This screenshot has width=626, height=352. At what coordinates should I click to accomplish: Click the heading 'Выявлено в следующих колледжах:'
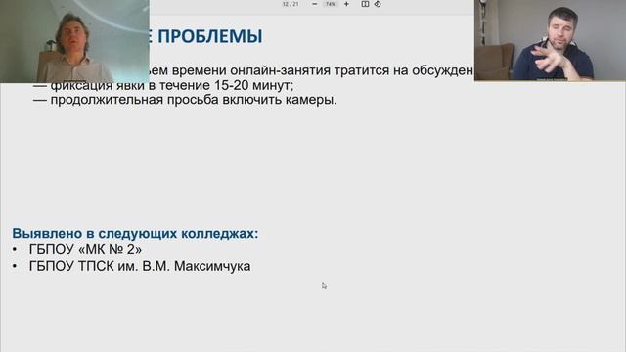click(x=135, y=233)
